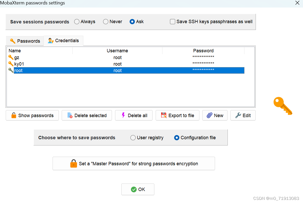Click the key icon beside ky01 entry
This screenshot has width=303, height=203.
pos(11,64)
